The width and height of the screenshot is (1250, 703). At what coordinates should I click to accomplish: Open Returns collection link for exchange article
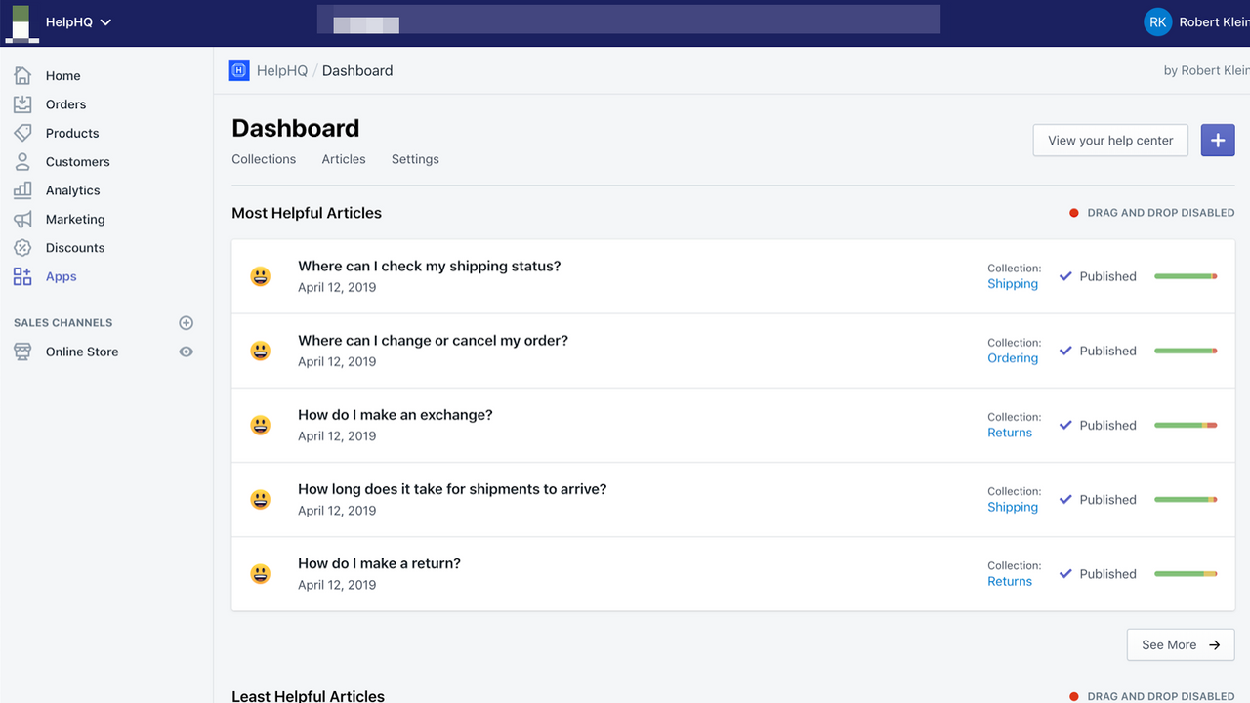click(x=1010, y=433)
